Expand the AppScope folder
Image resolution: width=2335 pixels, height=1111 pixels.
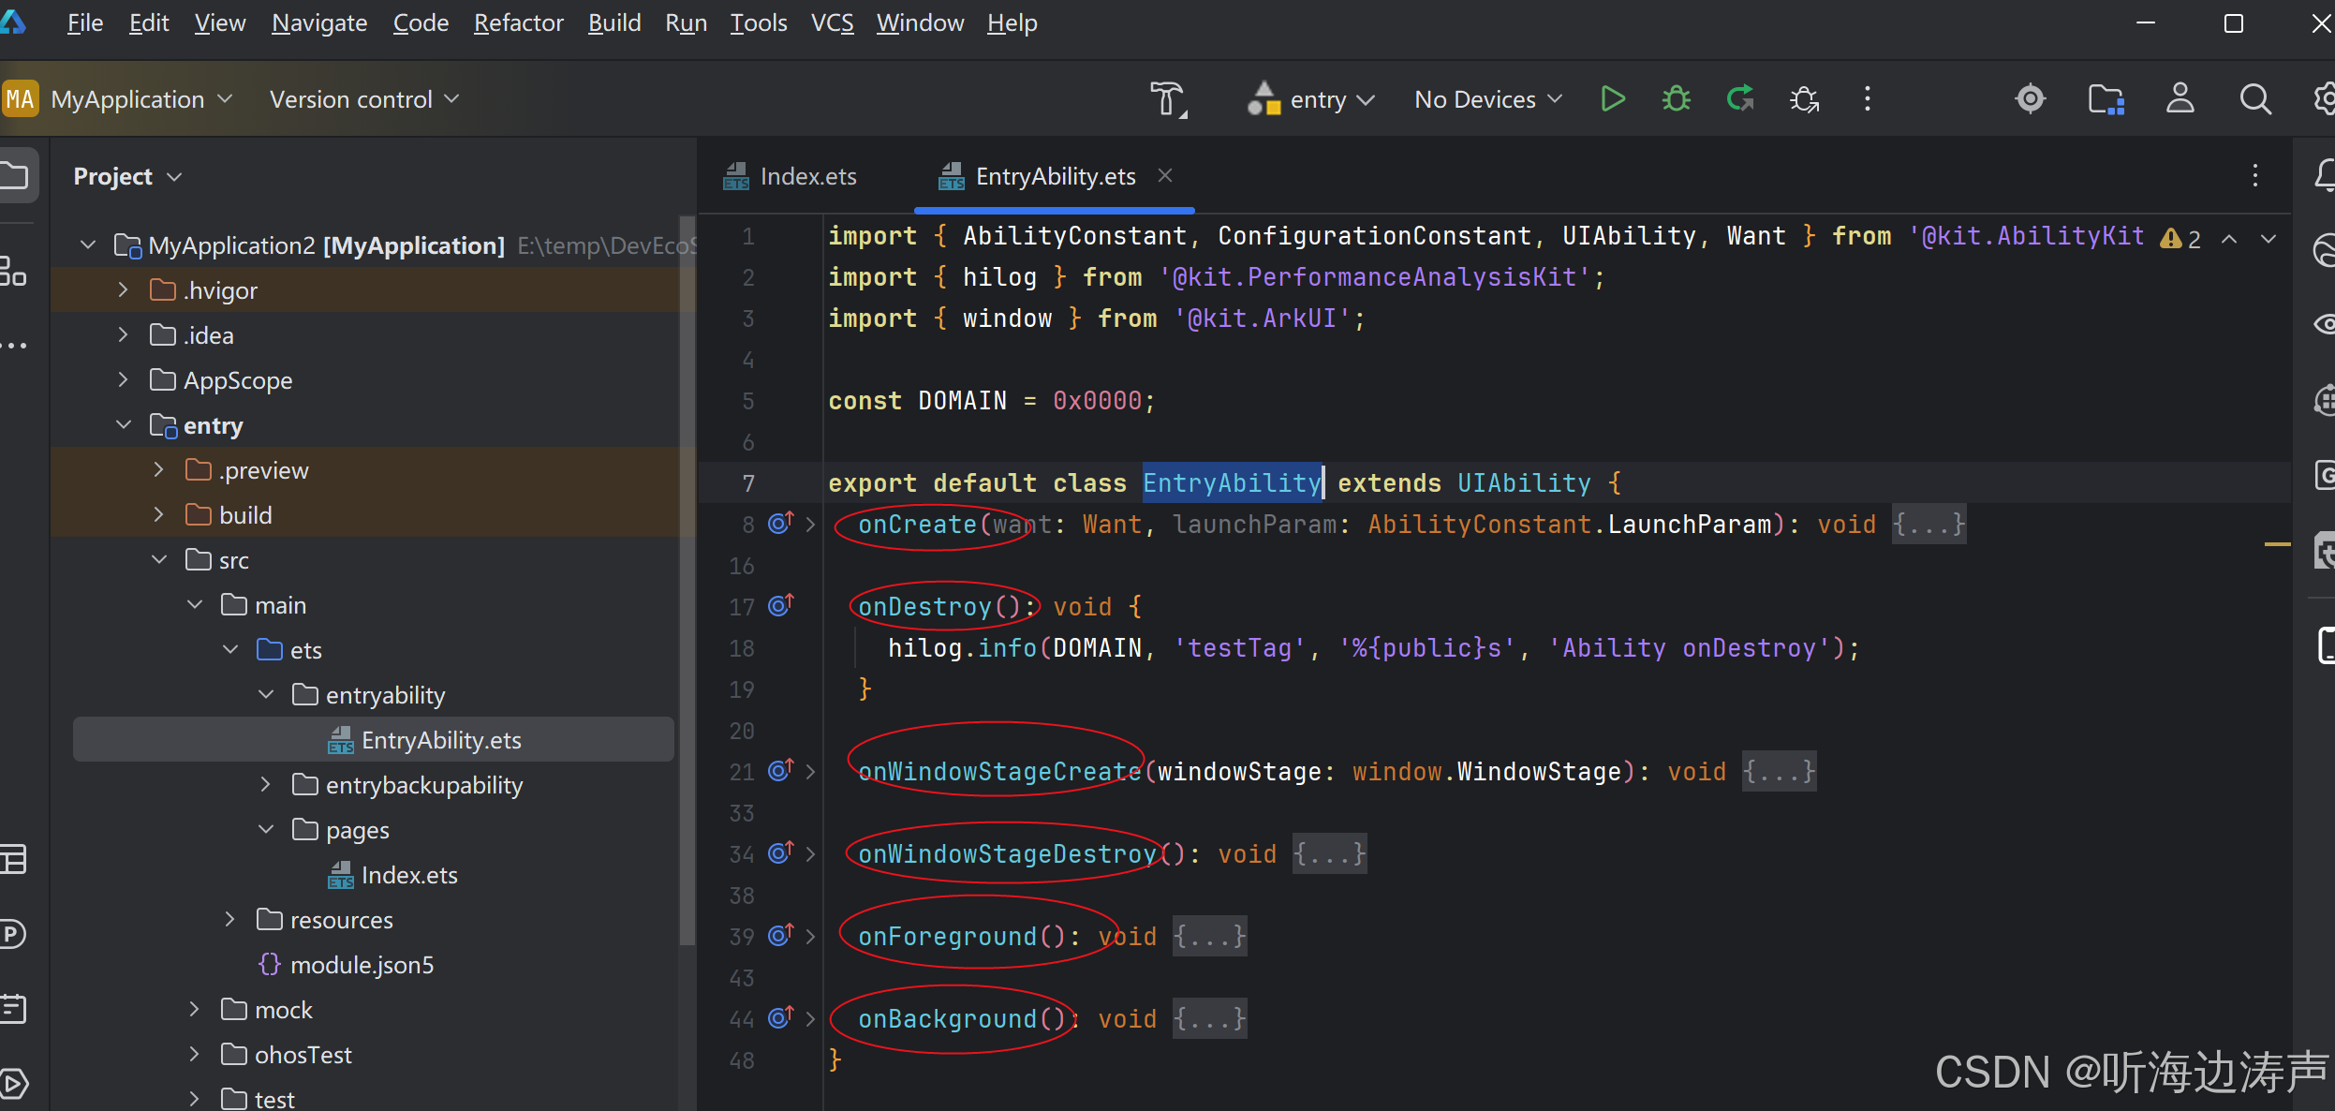point(123,379)
